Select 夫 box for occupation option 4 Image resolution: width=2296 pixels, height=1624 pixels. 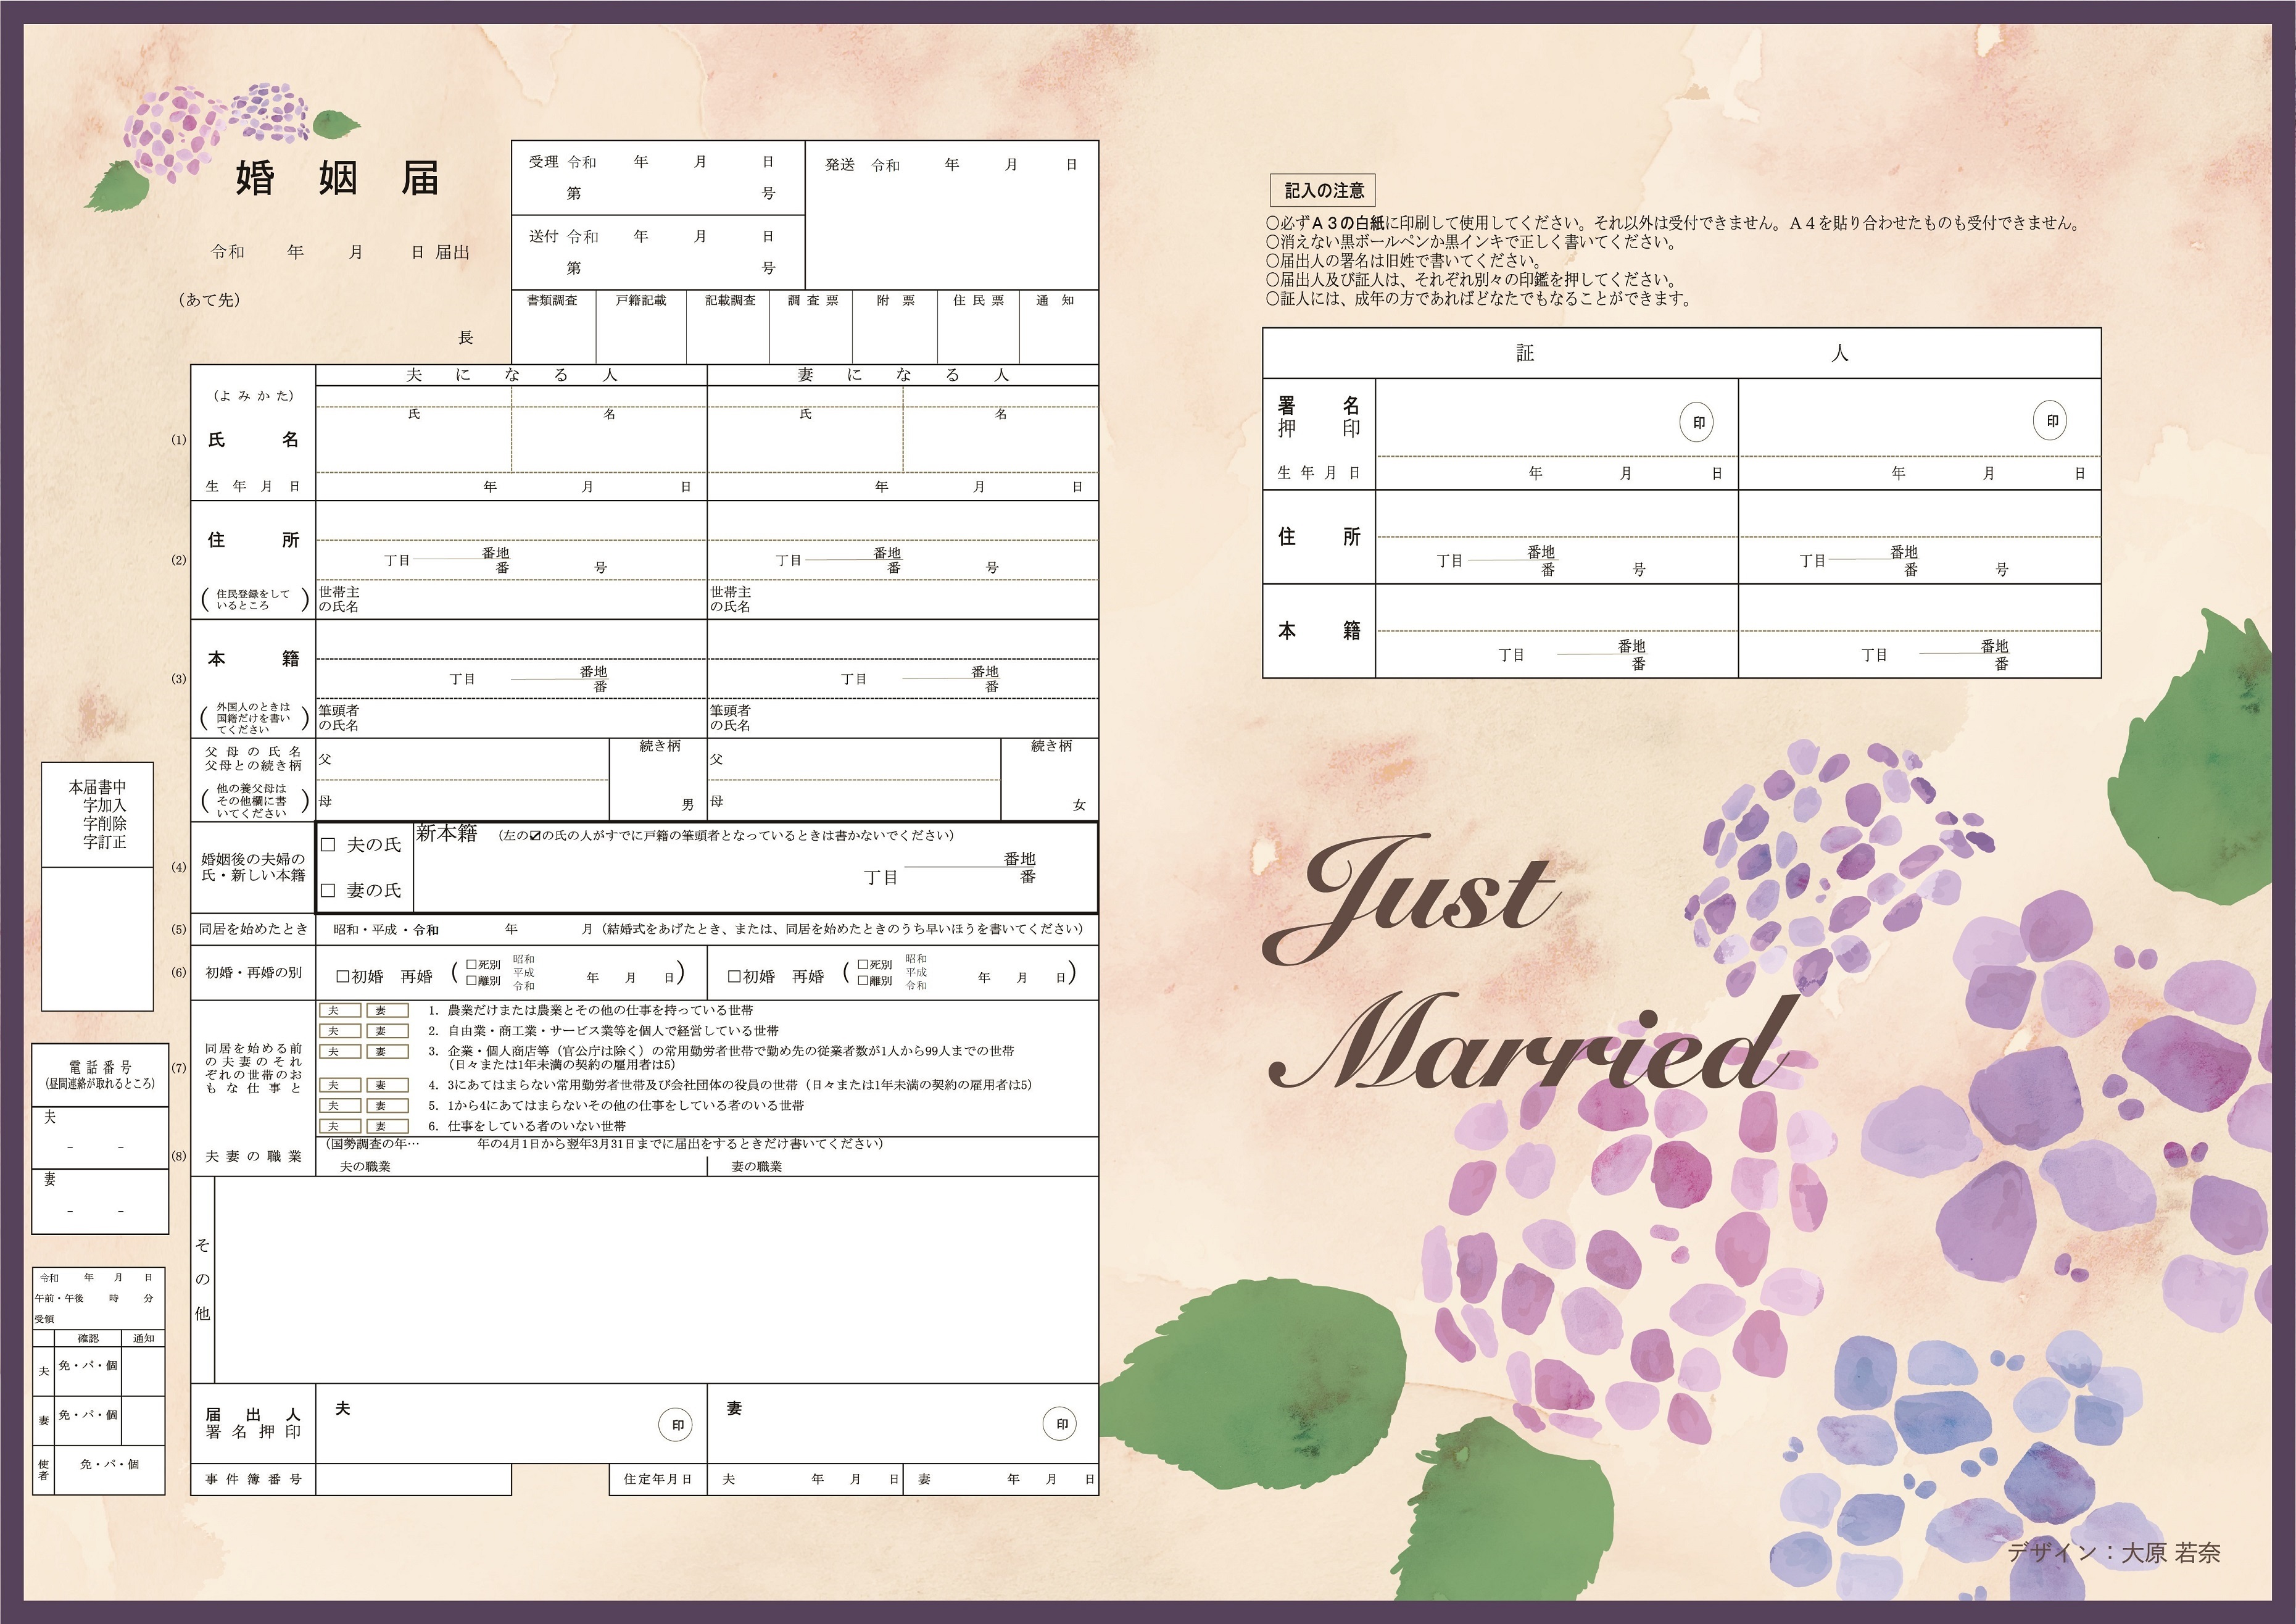pos(339,1085)
